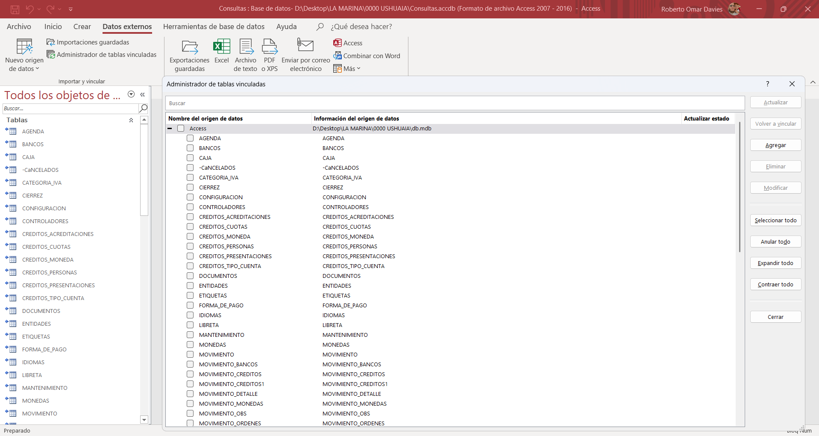Viewport: 819px width, 436px height.
Task: Open the Más export dropdown
Action: pos(347,68)
